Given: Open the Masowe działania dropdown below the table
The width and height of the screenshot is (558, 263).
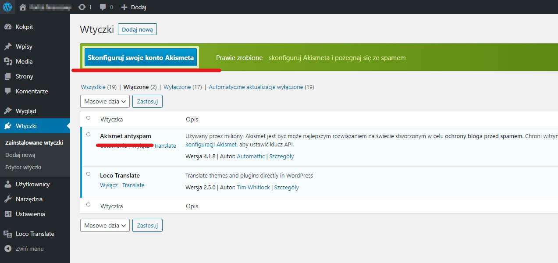Looking at the screenshot, I should pyautogui.click(x=105, y=225).
